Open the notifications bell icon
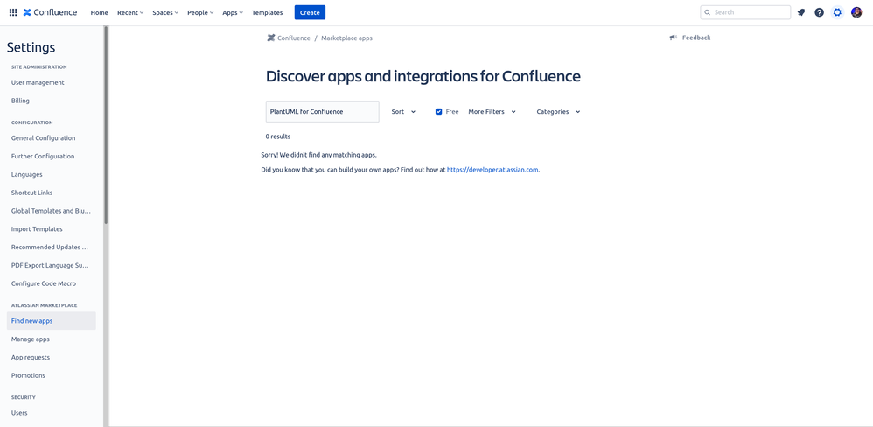 tap(801, 12)
